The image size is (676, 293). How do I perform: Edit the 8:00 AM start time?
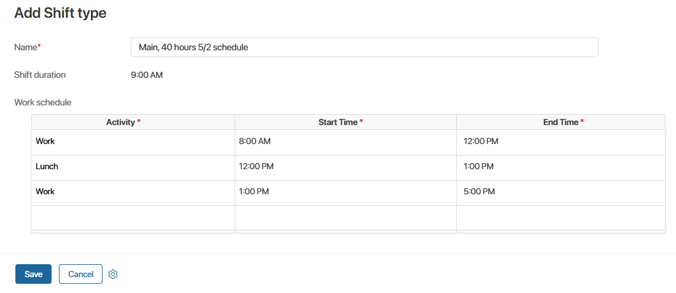[x=345, y=142]
